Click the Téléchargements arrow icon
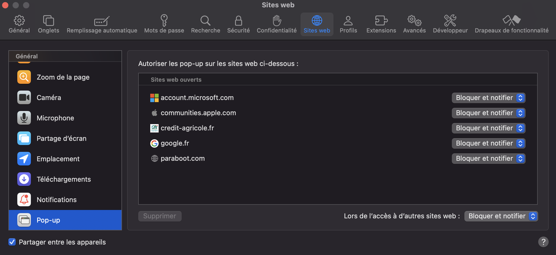 (x=24, y=179)
